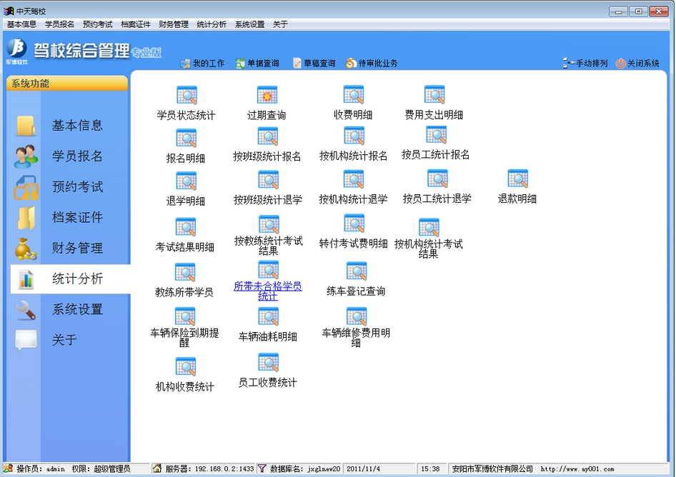Viewport: 676px width, 477px height.
Task: Click website URL in status bar
Action: [x=577, y=469]
